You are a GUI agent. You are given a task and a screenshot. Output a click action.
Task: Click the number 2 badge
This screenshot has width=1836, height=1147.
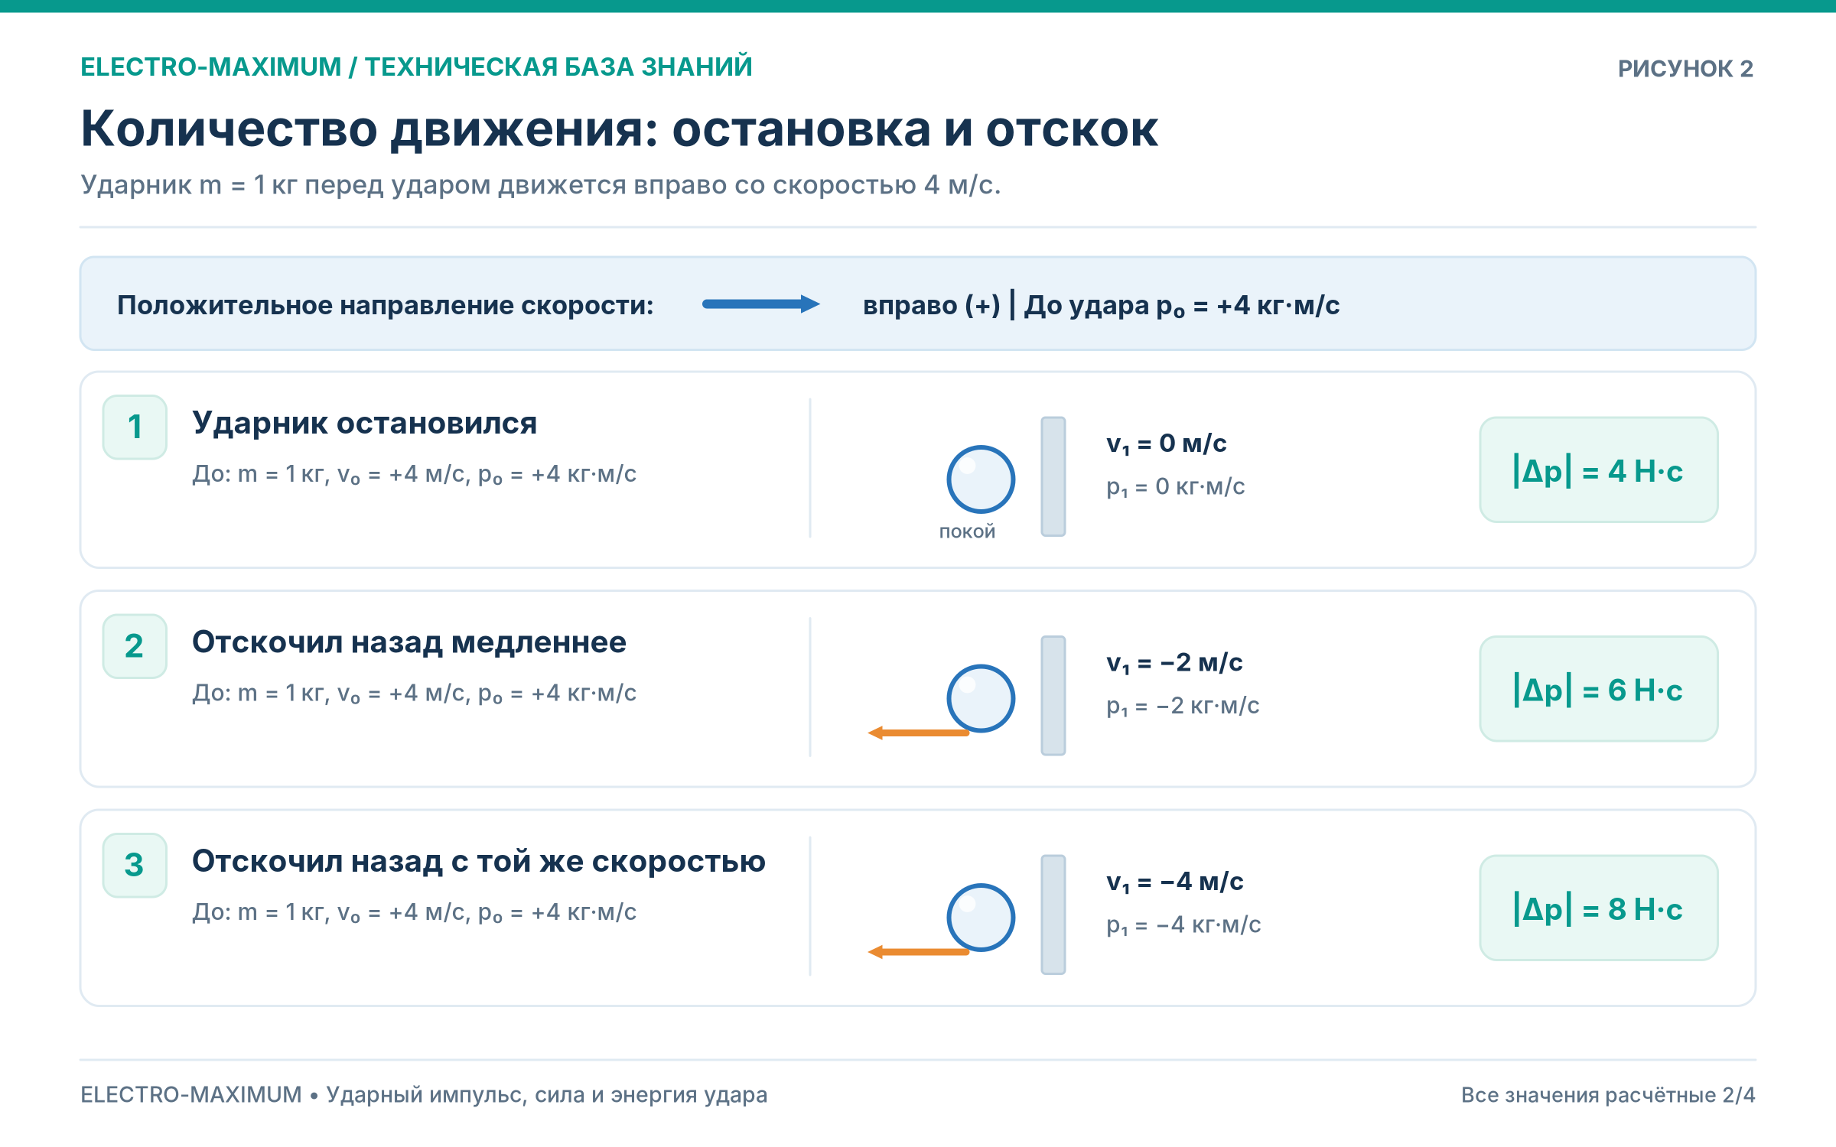click(135, 646)
